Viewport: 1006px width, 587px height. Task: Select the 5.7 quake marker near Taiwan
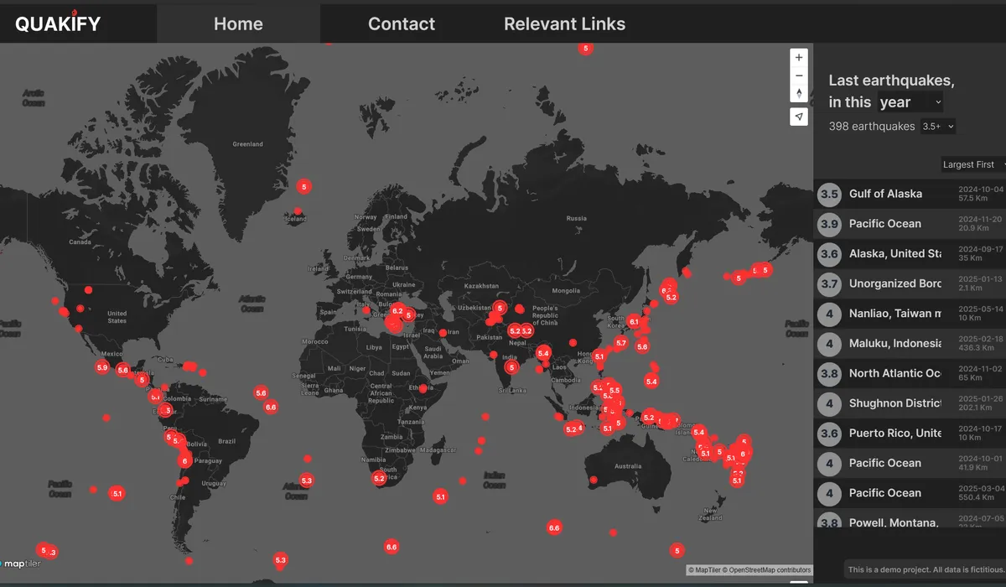tap(620, 342)
